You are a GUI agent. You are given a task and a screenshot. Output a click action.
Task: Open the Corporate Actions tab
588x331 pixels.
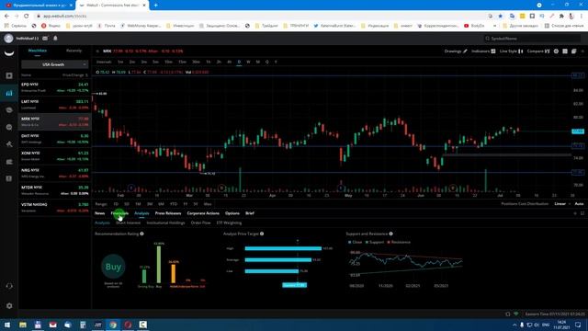(203, 213)
